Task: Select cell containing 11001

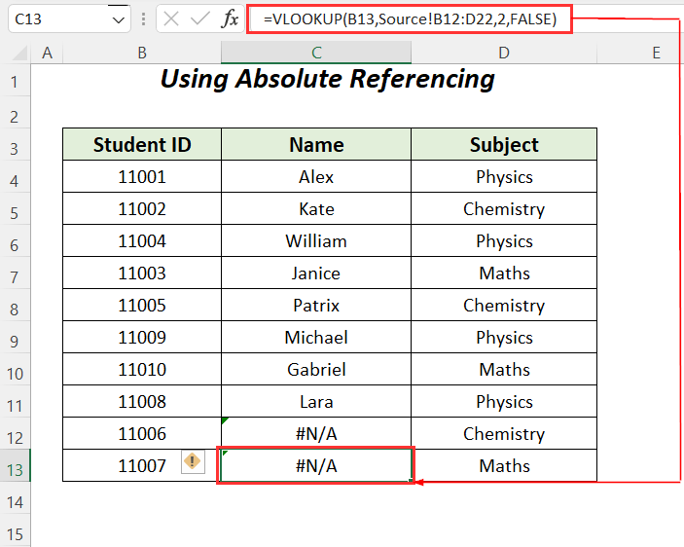Action: click(x=142, y=177)
